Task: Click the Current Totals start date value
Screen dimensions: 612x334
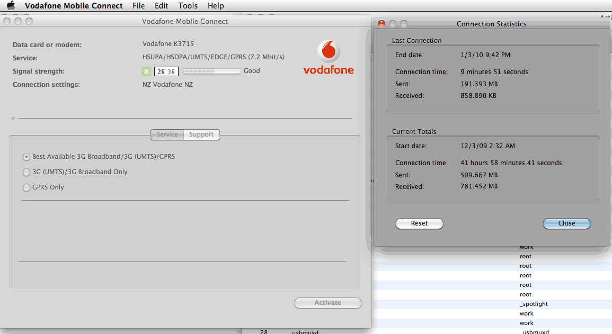Action: tap(487, 146)
